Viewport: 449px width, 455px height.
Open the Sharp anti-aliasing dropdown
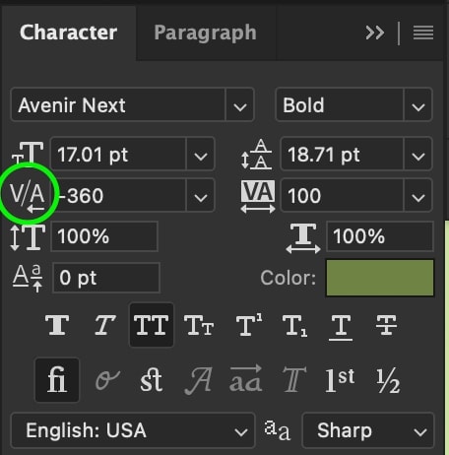[367, 430]
